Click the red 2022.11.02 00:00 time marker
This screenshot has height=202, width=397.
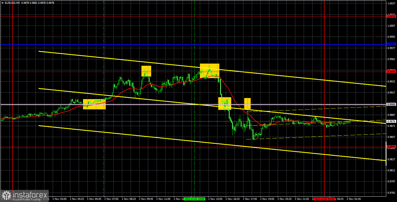pyautogui.click(x=325, y=199)
